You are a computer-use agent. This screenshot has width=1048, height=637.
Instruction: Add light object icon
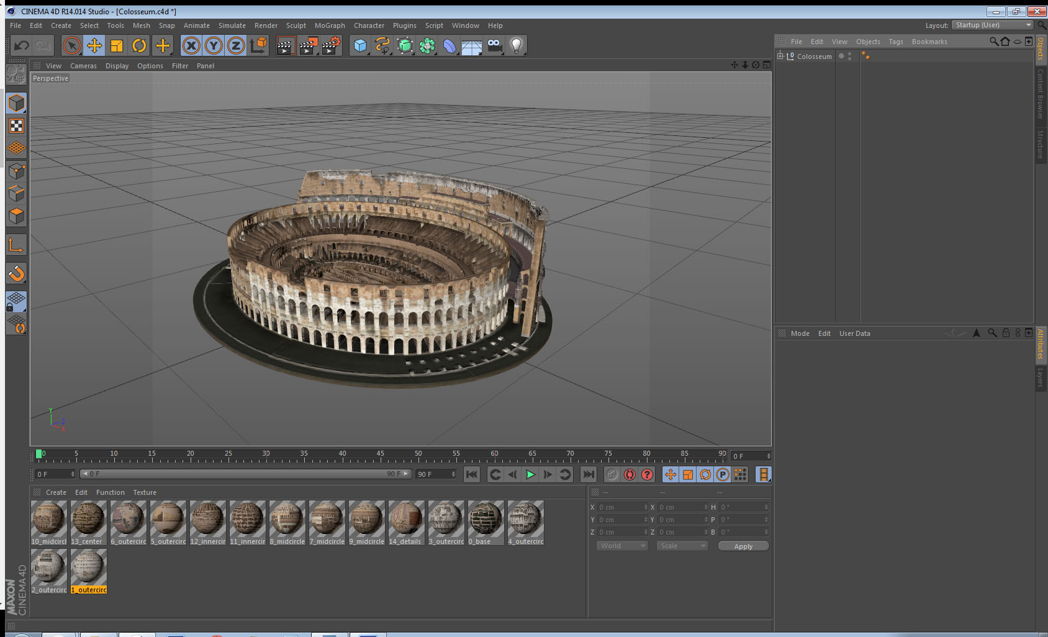(517, 45)
